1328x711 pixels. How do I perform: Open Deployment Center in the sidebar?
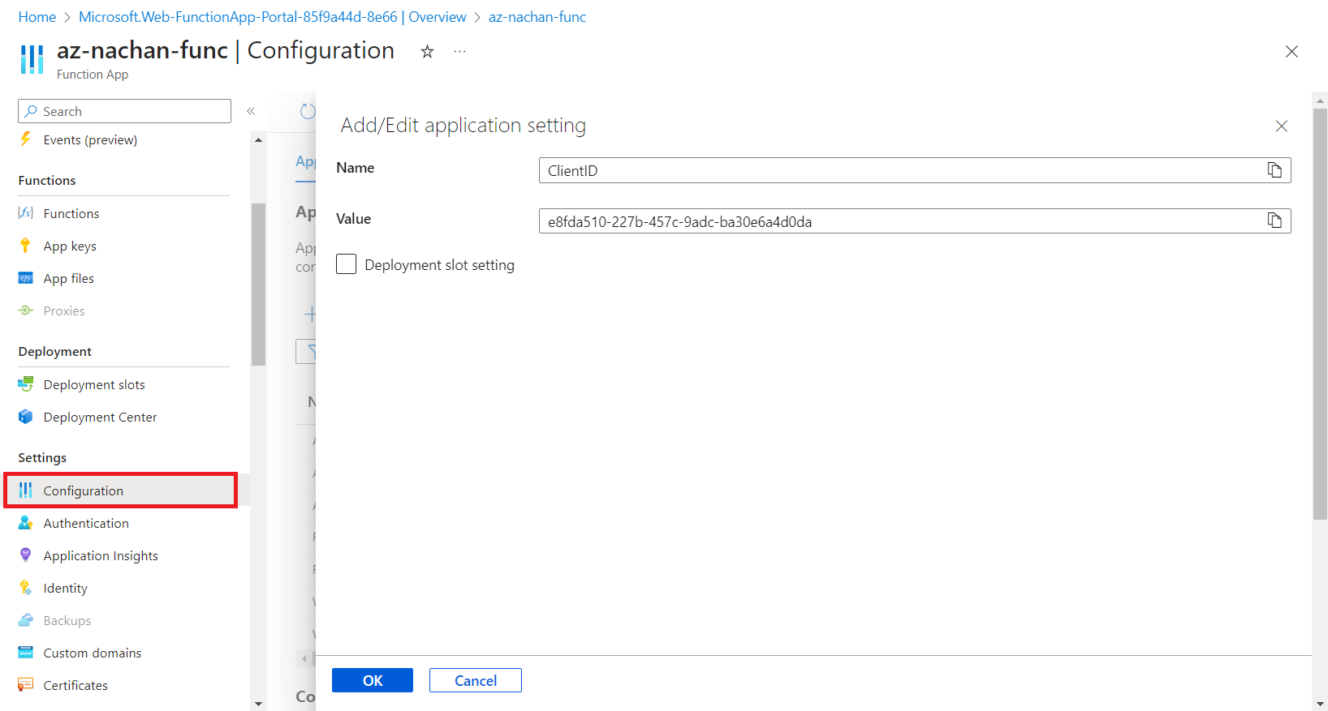point(100,418)
